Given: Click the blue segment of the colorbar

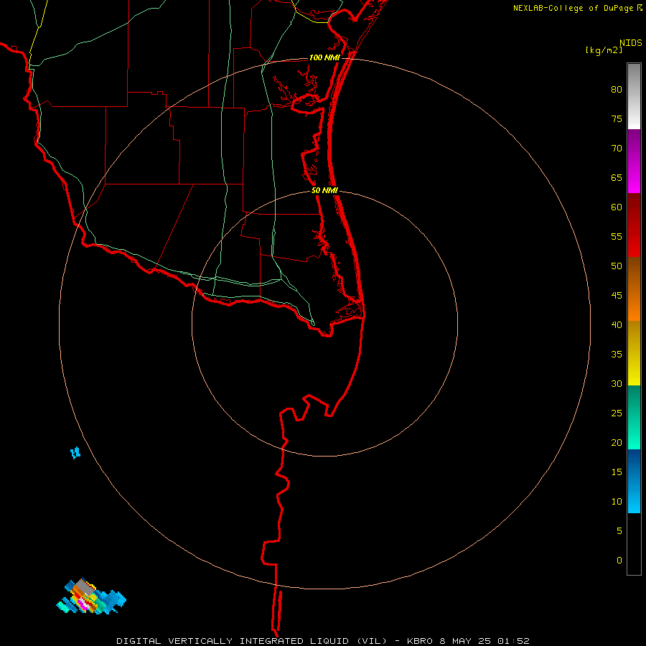Looking at the screenshot, I should pos(634,481).
